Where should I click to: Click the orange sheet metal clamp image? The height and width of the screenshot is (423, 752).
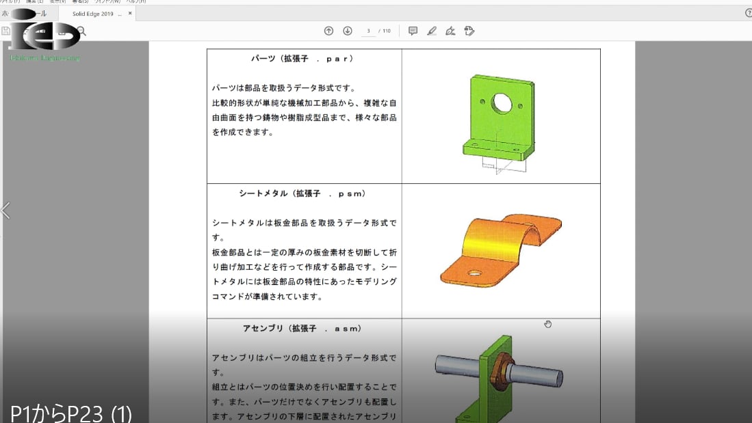tap(500, 249)
